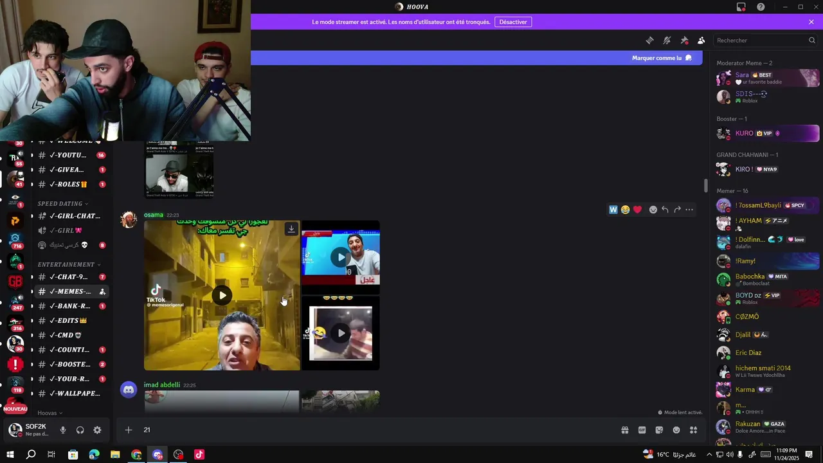Open the √-GIRL-CHAT... channel
The height and width of the screenshot is (463, 823).
point(71,216)
